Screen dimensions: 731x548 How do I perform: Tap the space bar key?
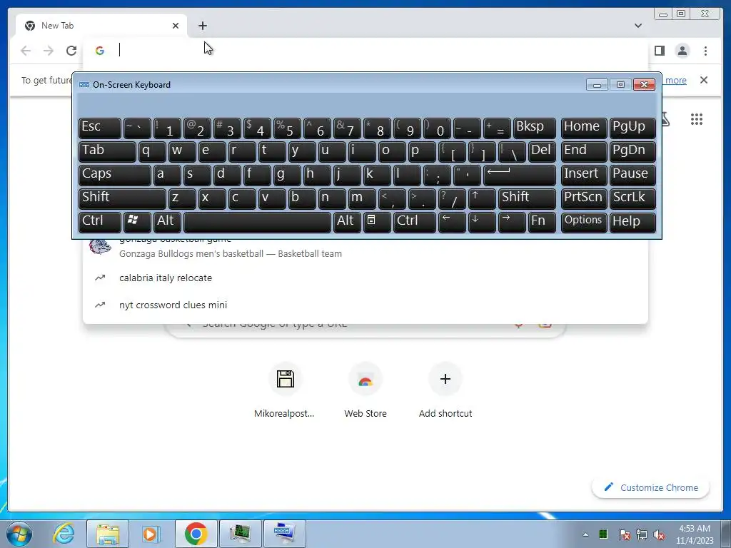pos(257,223)
